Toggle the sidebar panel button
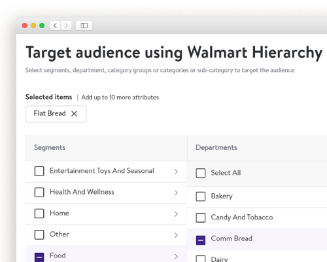 84,26
